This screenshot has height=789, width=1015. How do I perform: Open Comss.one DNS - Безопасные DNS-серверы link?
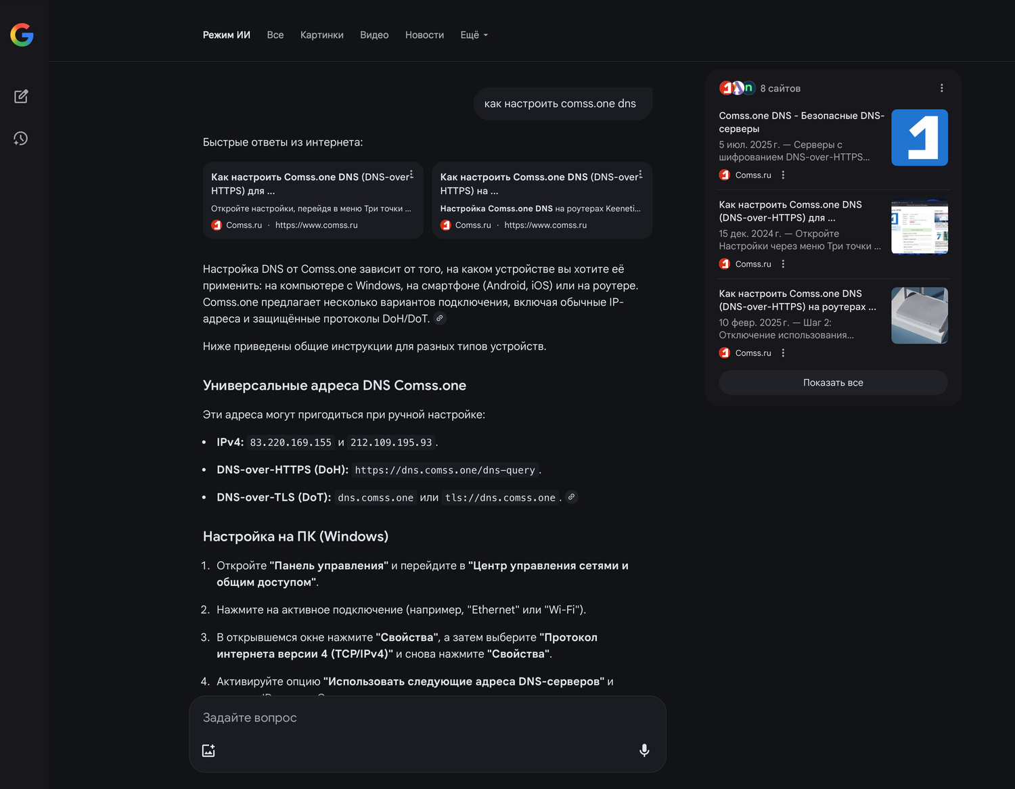pyautogui.click(x=801, y=122)
